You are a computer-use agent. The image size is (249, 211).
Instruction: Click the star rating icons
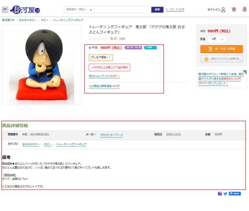pyautogui.click(x=98, y=39)
